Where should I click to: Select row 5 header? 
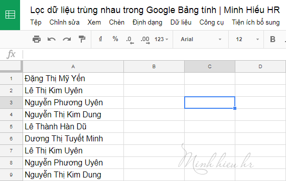click(x=11, y=127)
